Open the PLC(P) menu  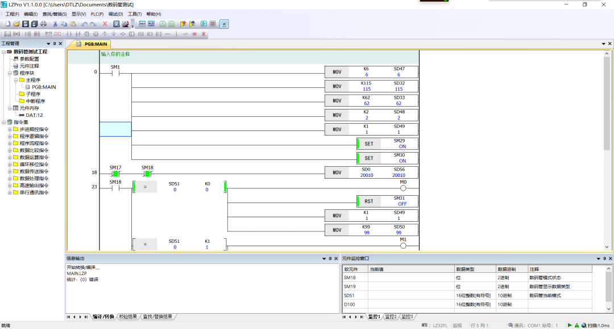coord(97,14)
